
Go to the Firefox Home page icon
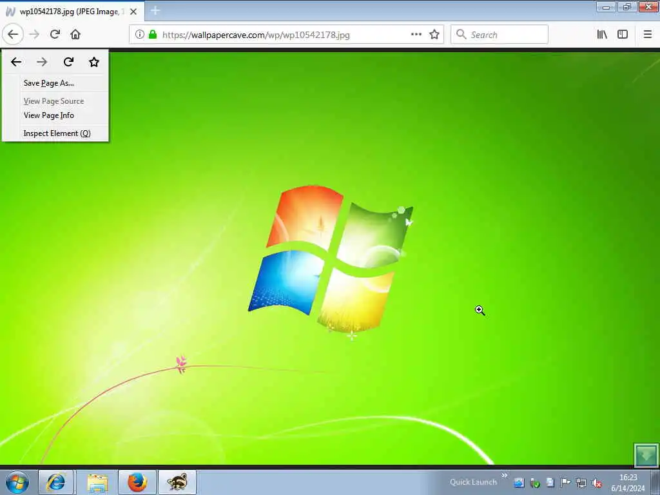(75, 35)
